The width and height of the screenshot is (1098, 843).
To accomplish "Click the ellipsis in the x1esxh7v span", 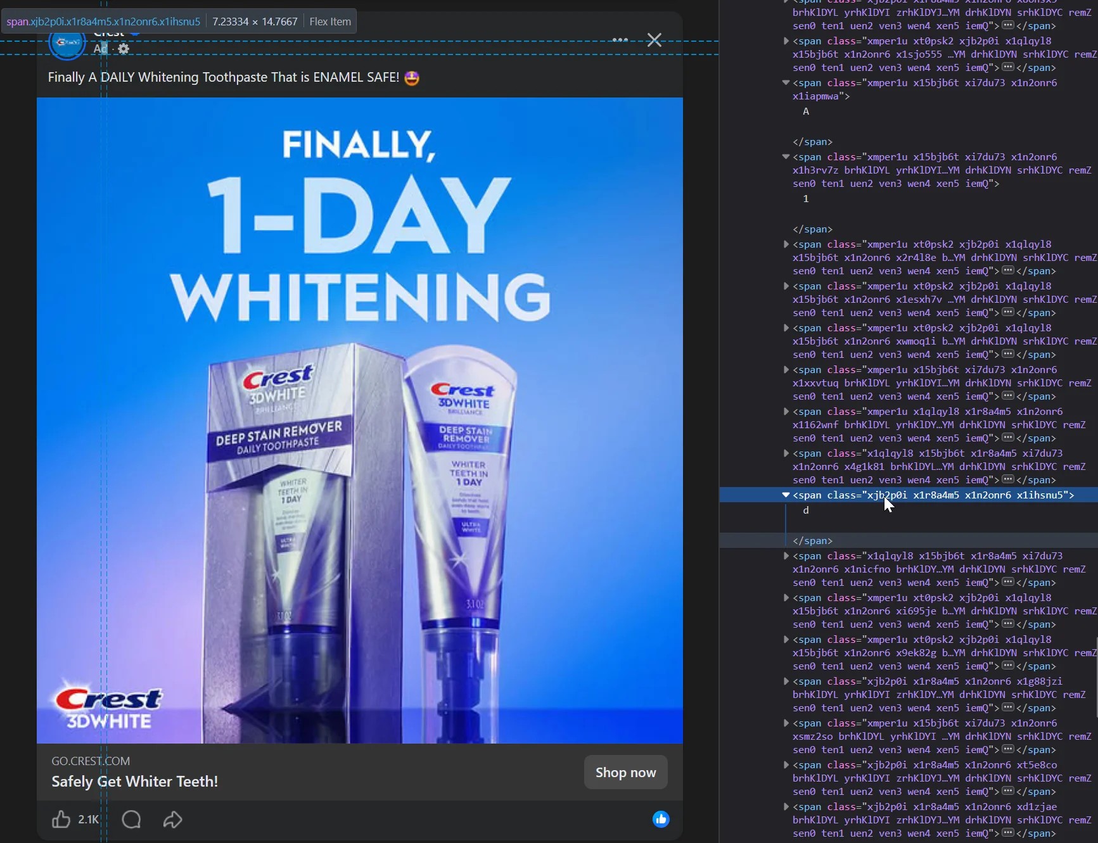I will point(1008,312).
